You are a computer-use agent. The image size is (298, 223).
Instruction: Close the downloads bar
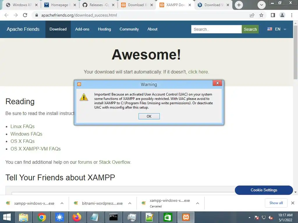[x=293, y=203]
